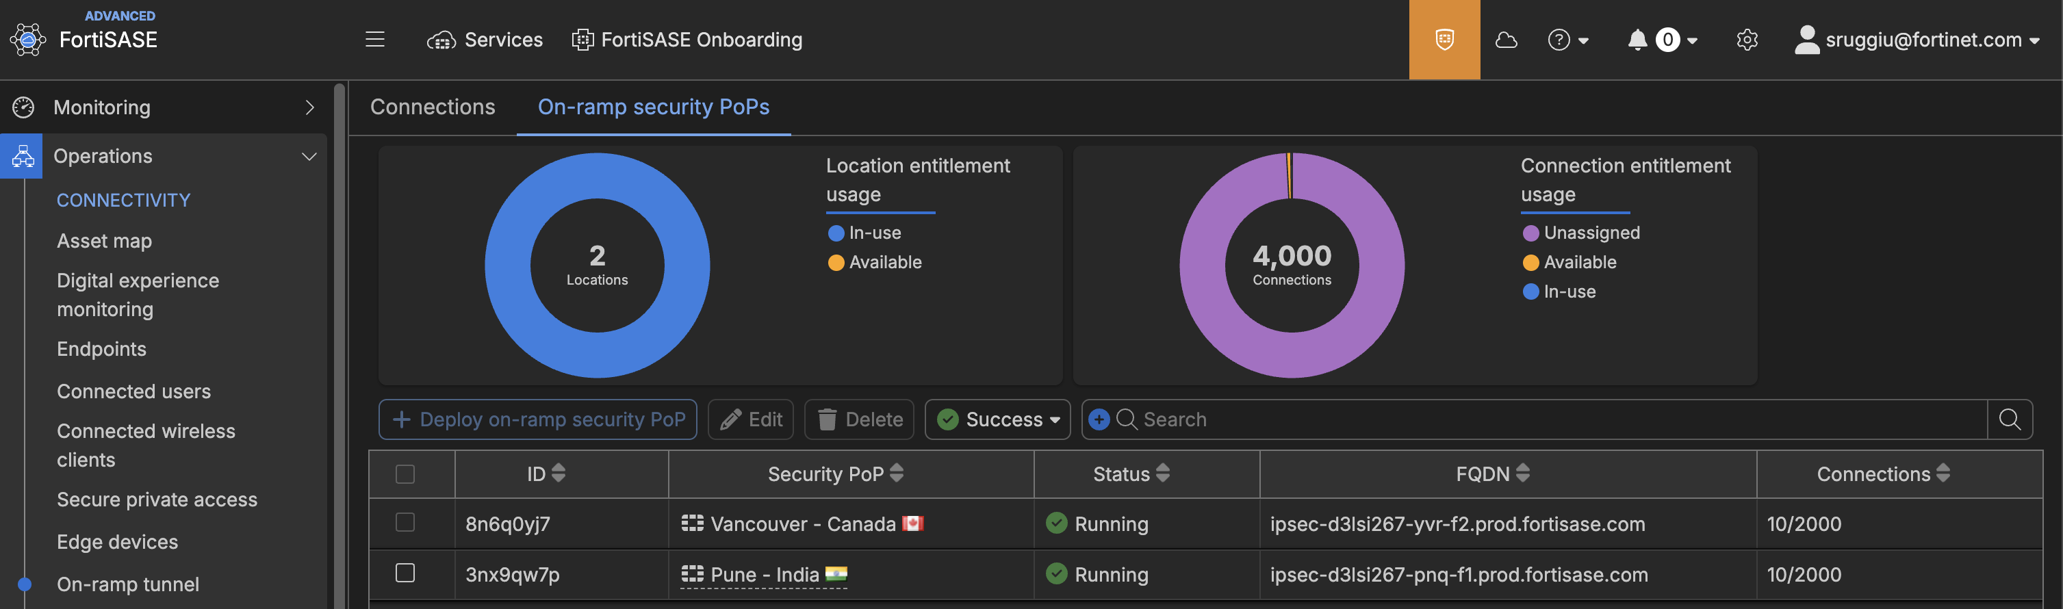Click the Pune row Running status icon
2063x609 pixels.
[x=1056, y=574]
